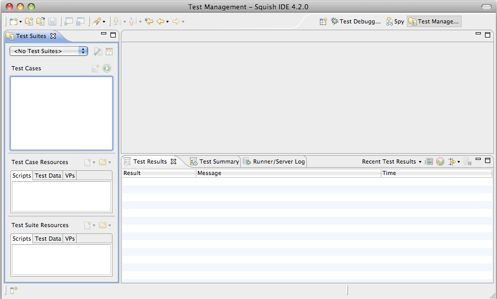The width and height of the screenshot is (497, 299).
Task: Click the Previous Annotation up-arrow icon
Action: coord(133,21)
